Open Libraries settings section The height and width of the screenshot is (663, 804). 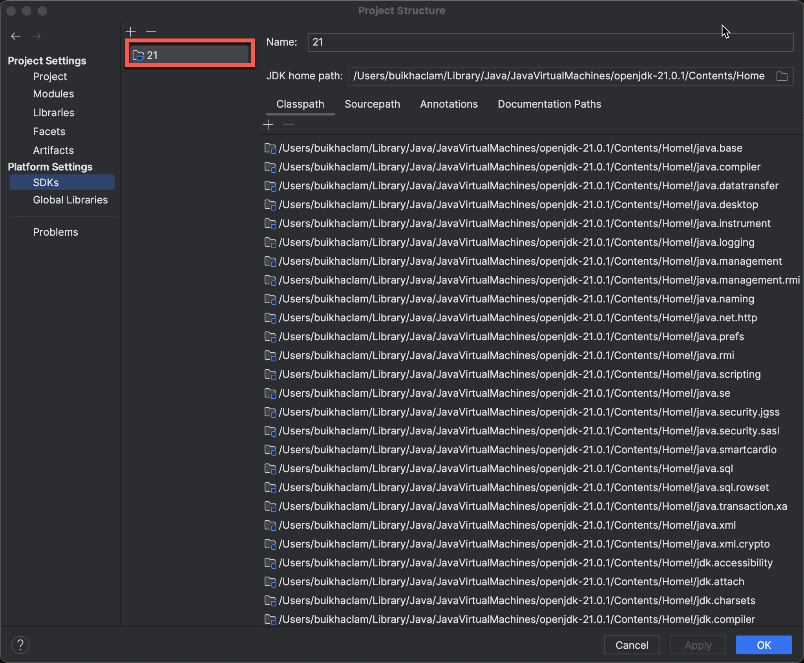click(53, 113)
